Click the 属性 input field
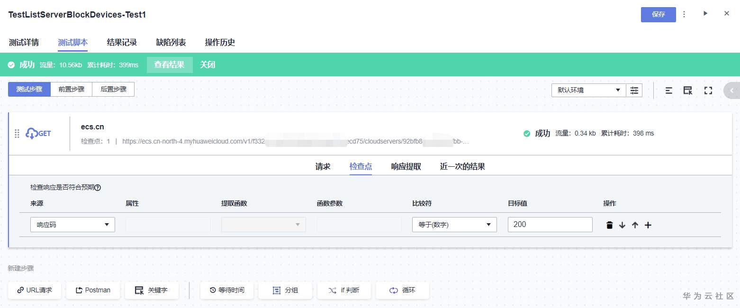740x308 pixels. click(168, 225)
